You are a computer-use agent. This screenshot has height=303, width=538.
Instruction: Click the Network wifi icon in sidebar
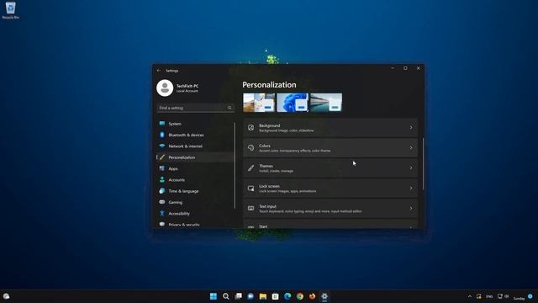pyautogui.click(x=162, y=146)
